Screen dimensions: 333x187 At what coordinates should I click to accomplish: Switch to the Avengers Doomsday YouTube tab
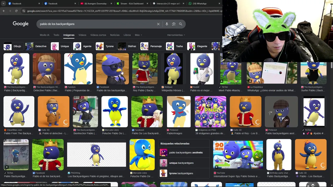(96, 4)
